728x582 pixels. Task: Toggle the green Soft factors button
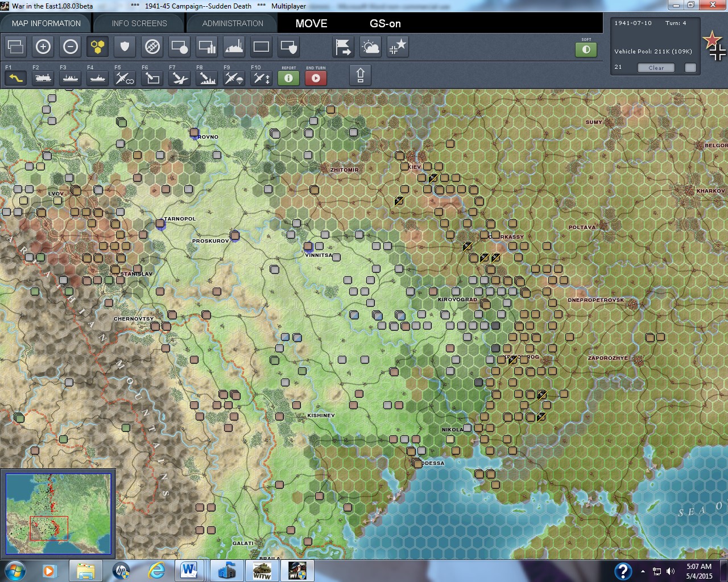pos(586,49)
